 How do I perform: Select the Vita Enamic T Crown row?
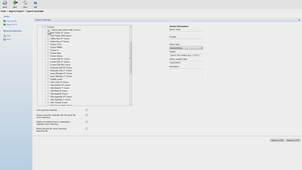pyautogui.click(x=60, y=88)
